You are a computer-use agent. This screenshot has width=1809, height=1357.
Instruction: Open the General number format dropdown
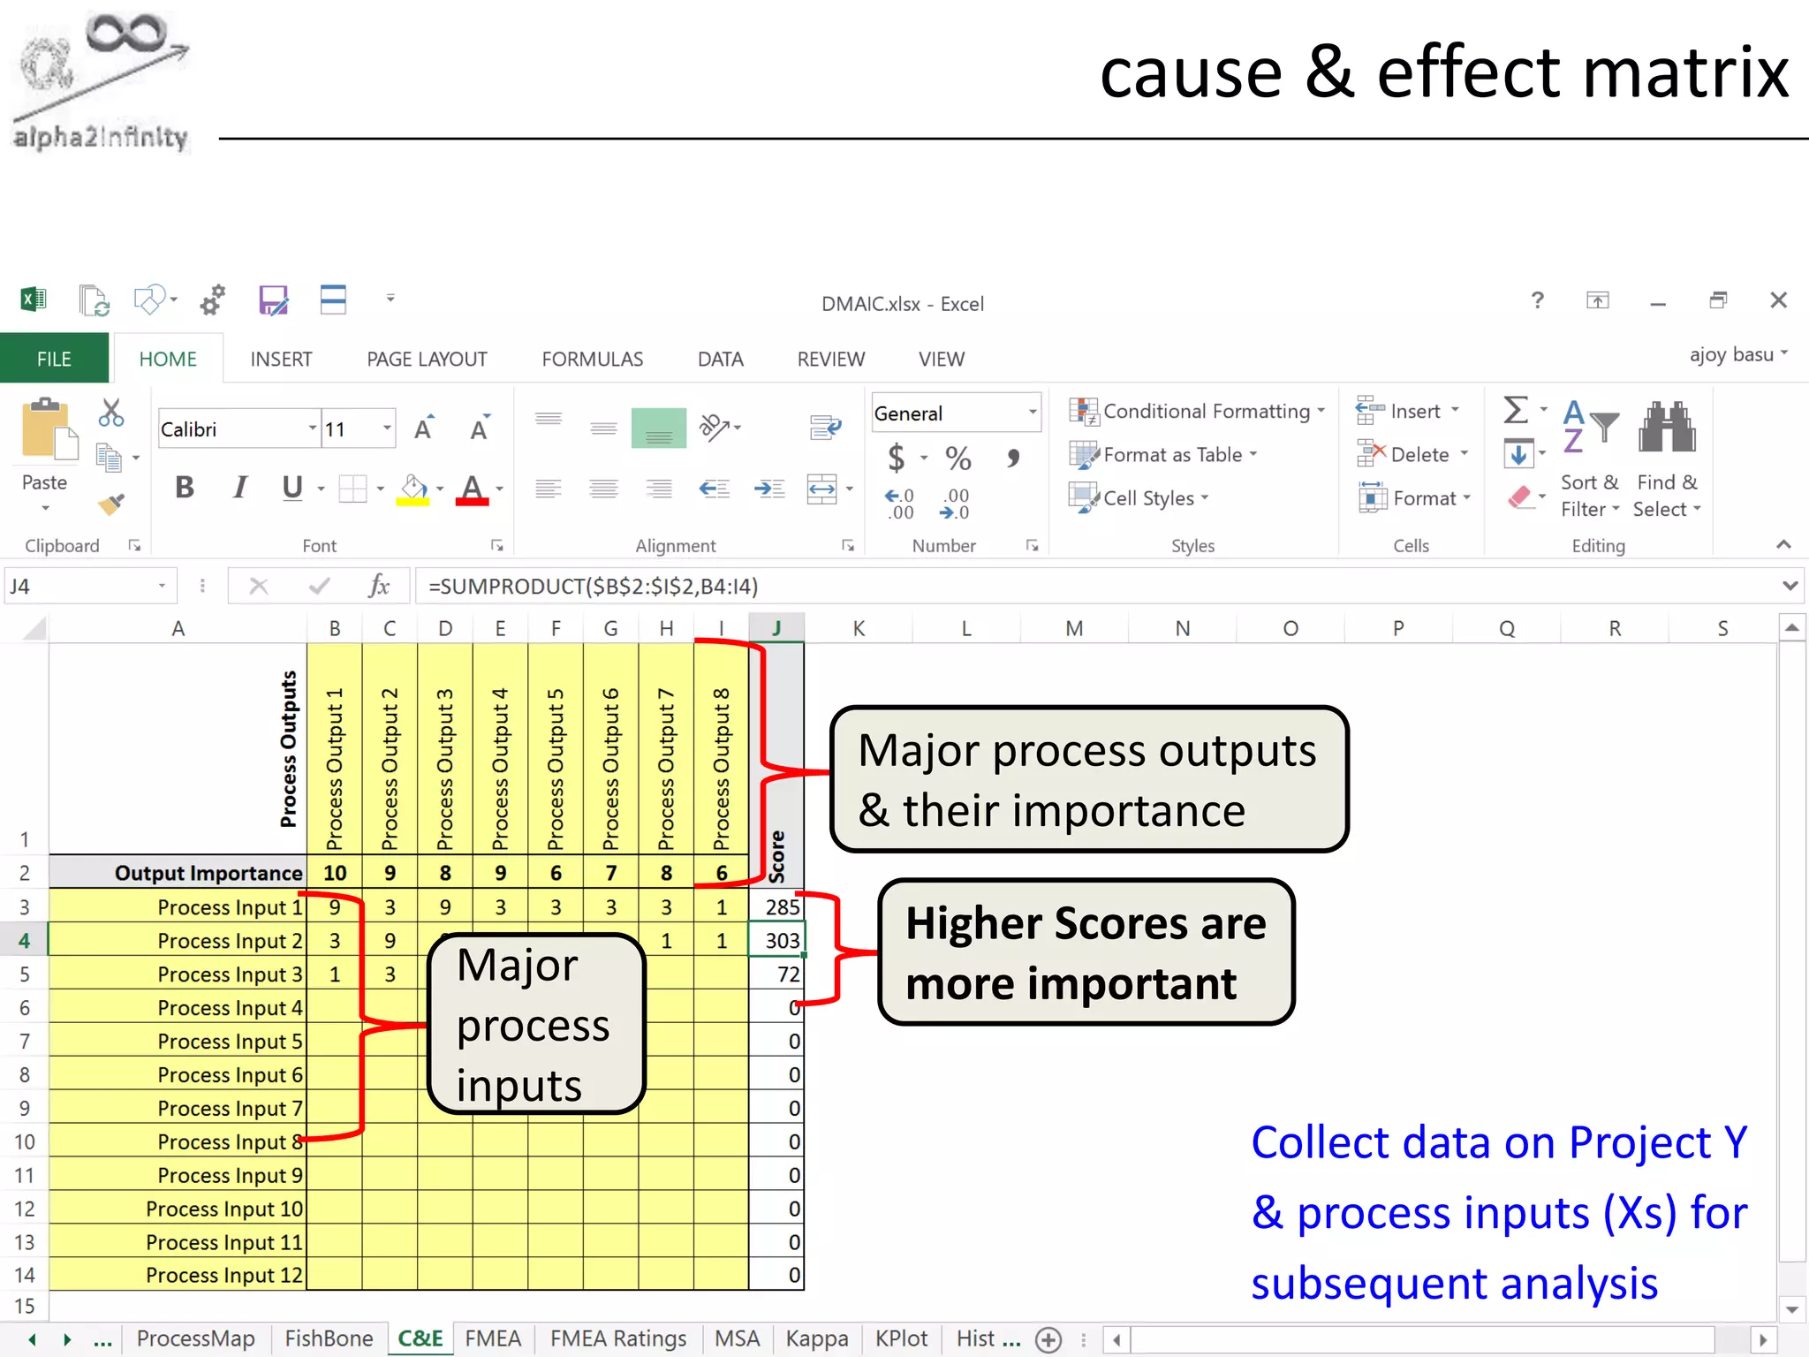tap(1032, 413)
